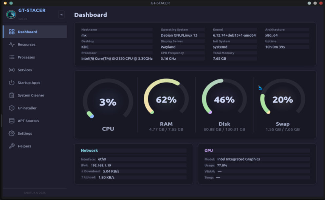Click the eth0 interface value

coord(102,159)
